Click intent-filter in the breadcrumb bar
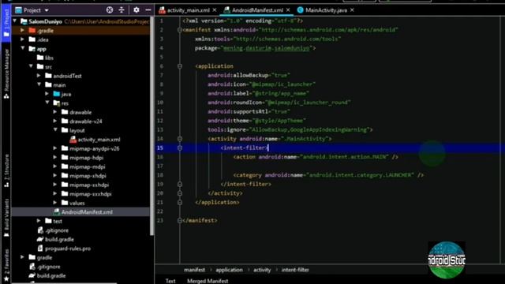The width and height of the screenshot is (505, 284). 295,270
